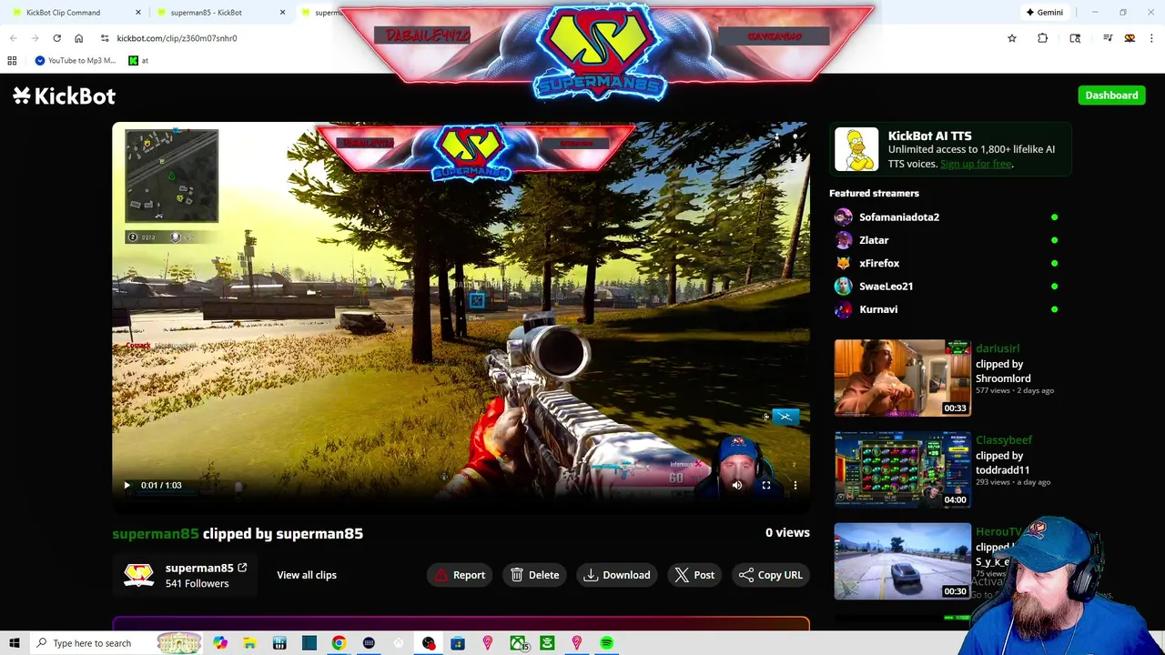Close the superman85 - KickBot tab
Viewport: 1165px width, 655px height.
point(282,13)
